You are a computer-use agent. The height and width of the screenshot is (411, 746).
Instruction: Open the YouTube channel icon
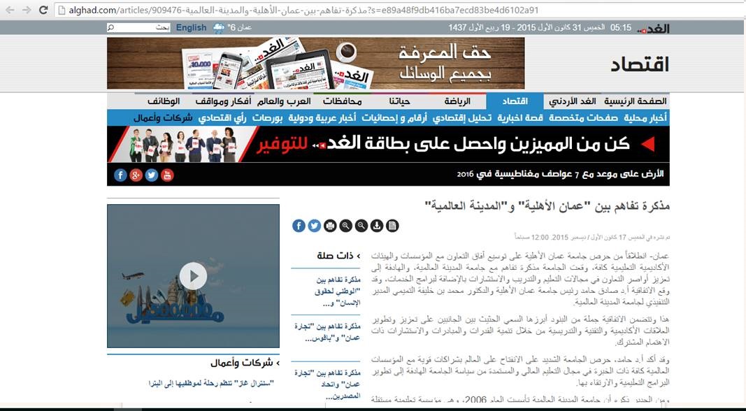(x=166, y=175)
